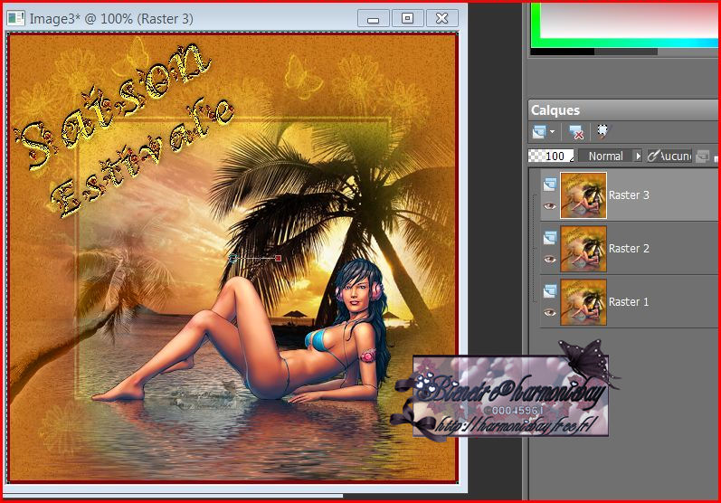Click the group layers icon beside Aucun

[x=702, y=157]
